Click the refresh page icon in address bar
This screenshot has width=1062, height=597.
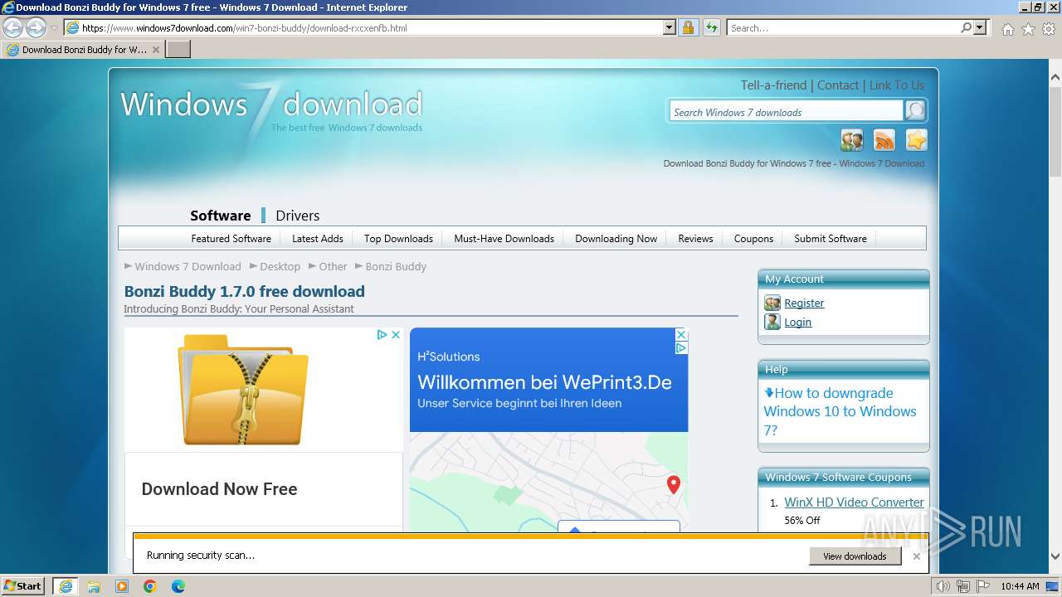click(711, 27)
